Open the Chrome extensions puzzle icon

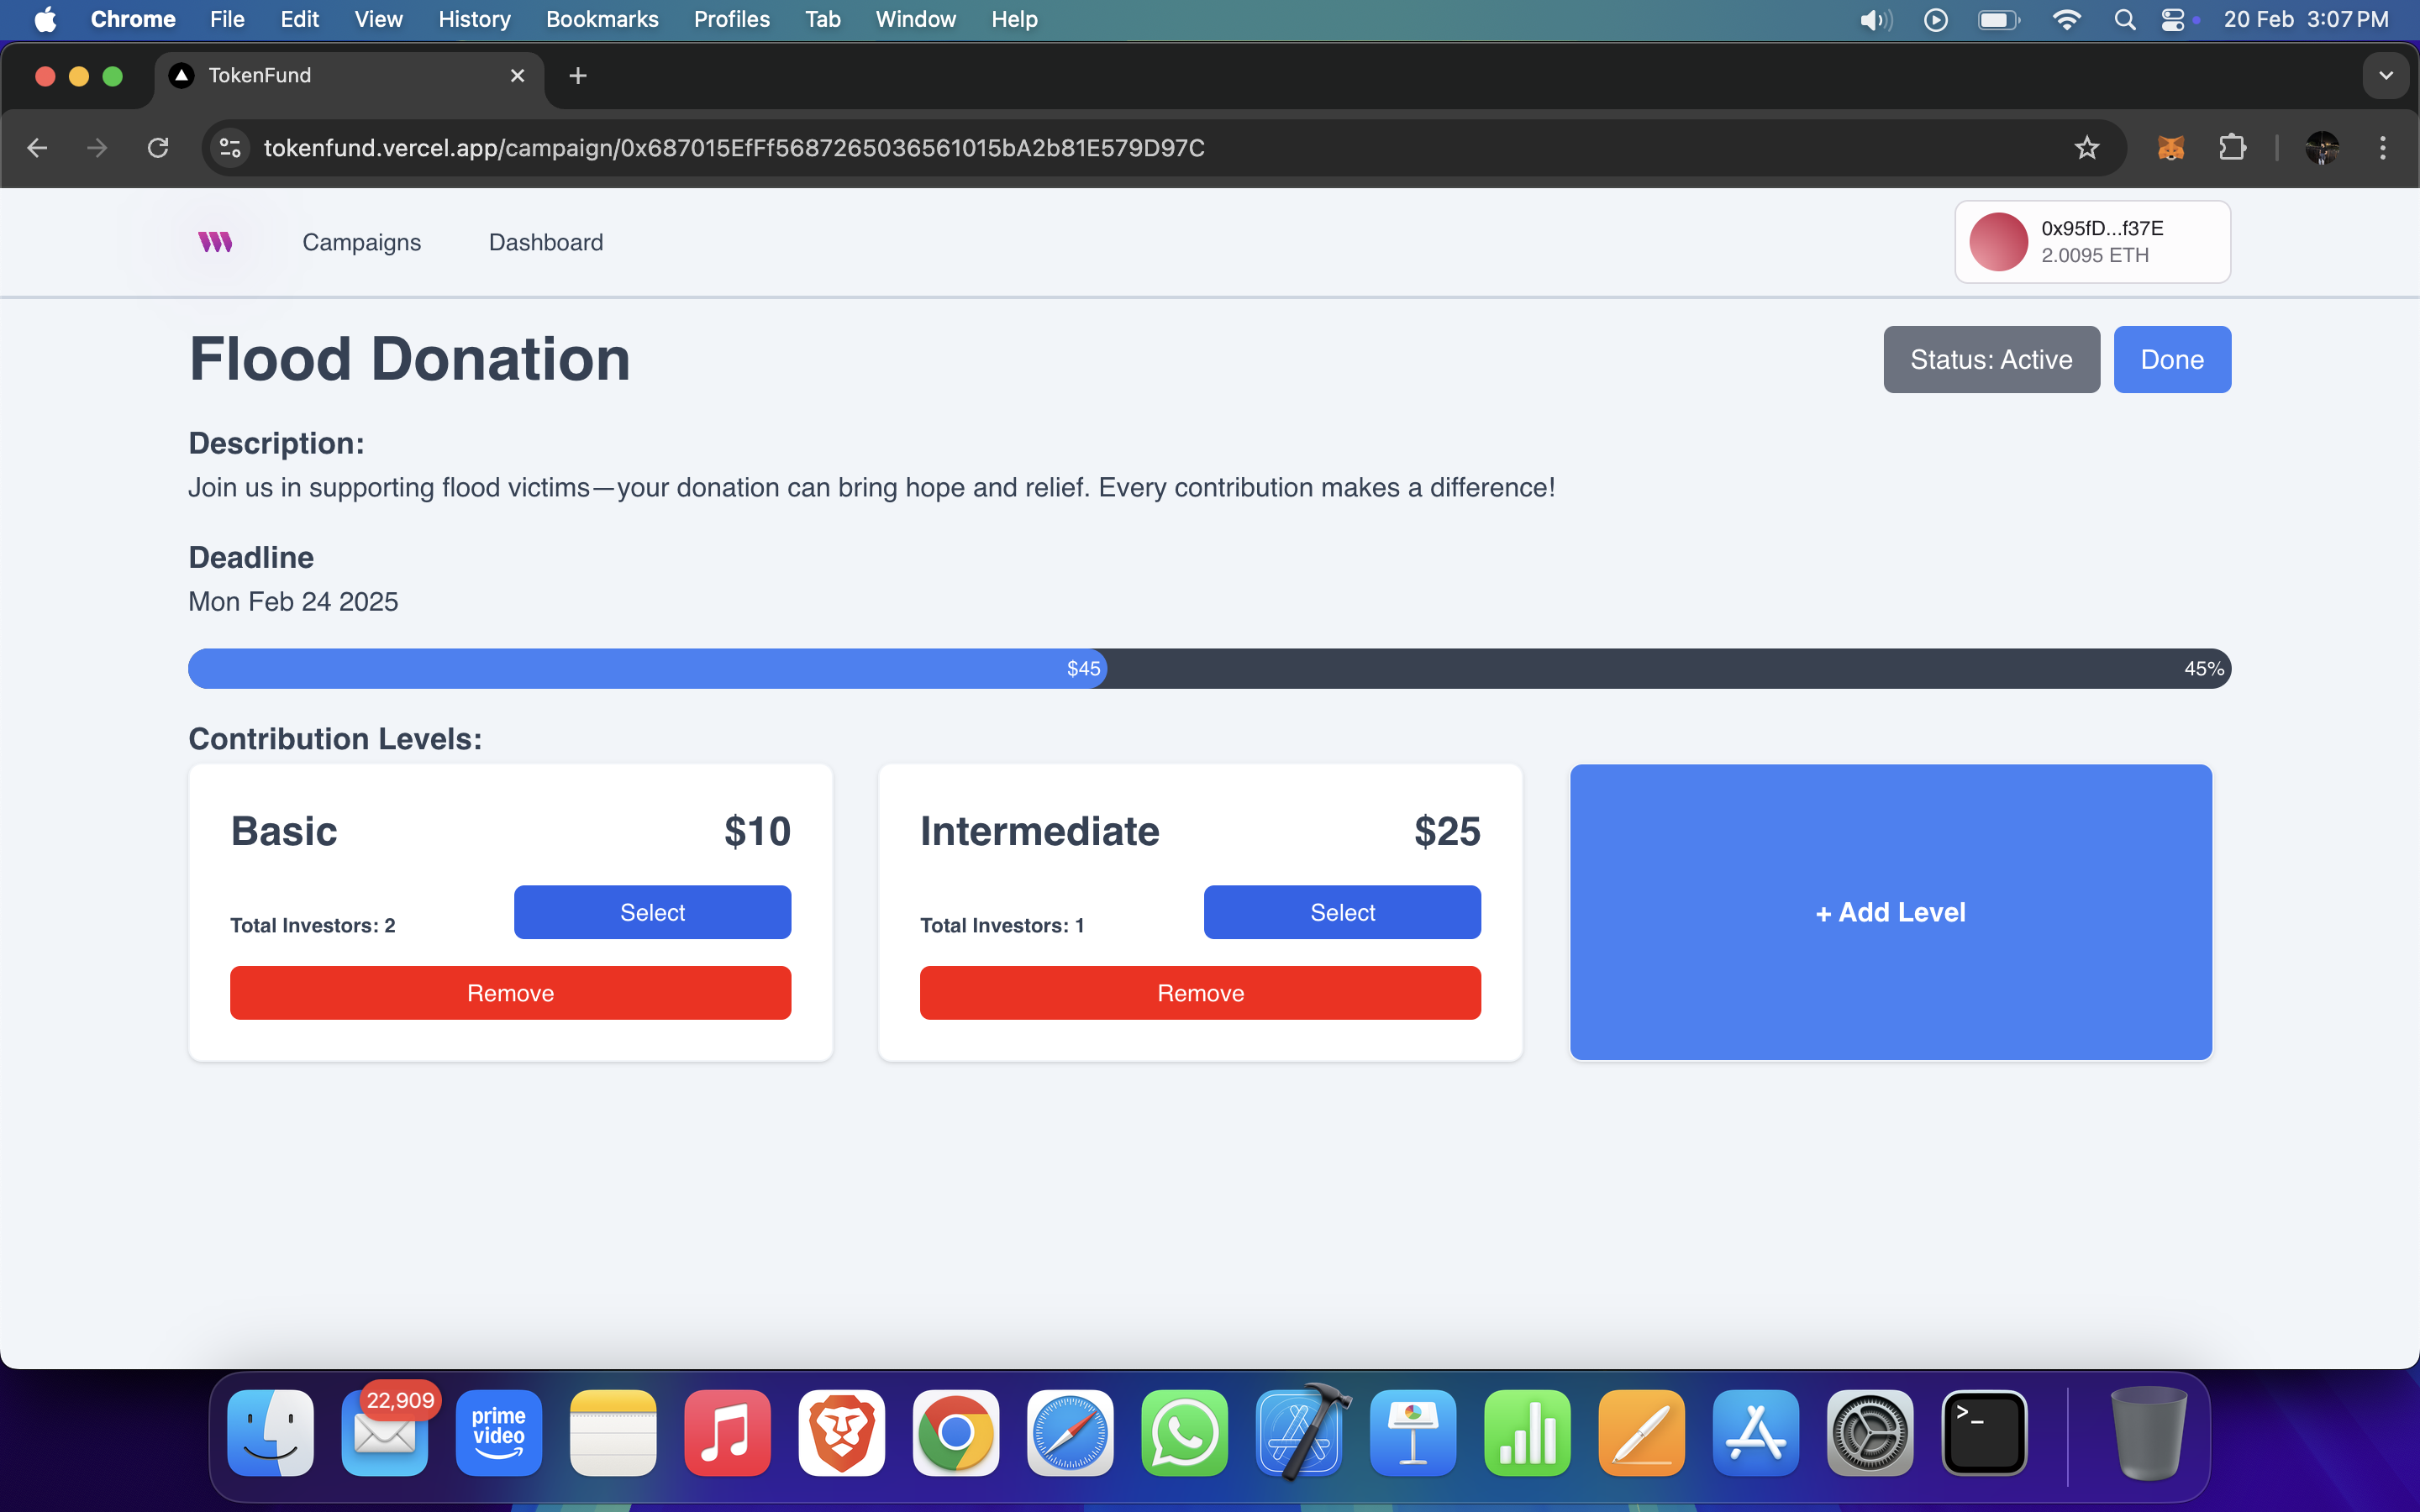2232,148
